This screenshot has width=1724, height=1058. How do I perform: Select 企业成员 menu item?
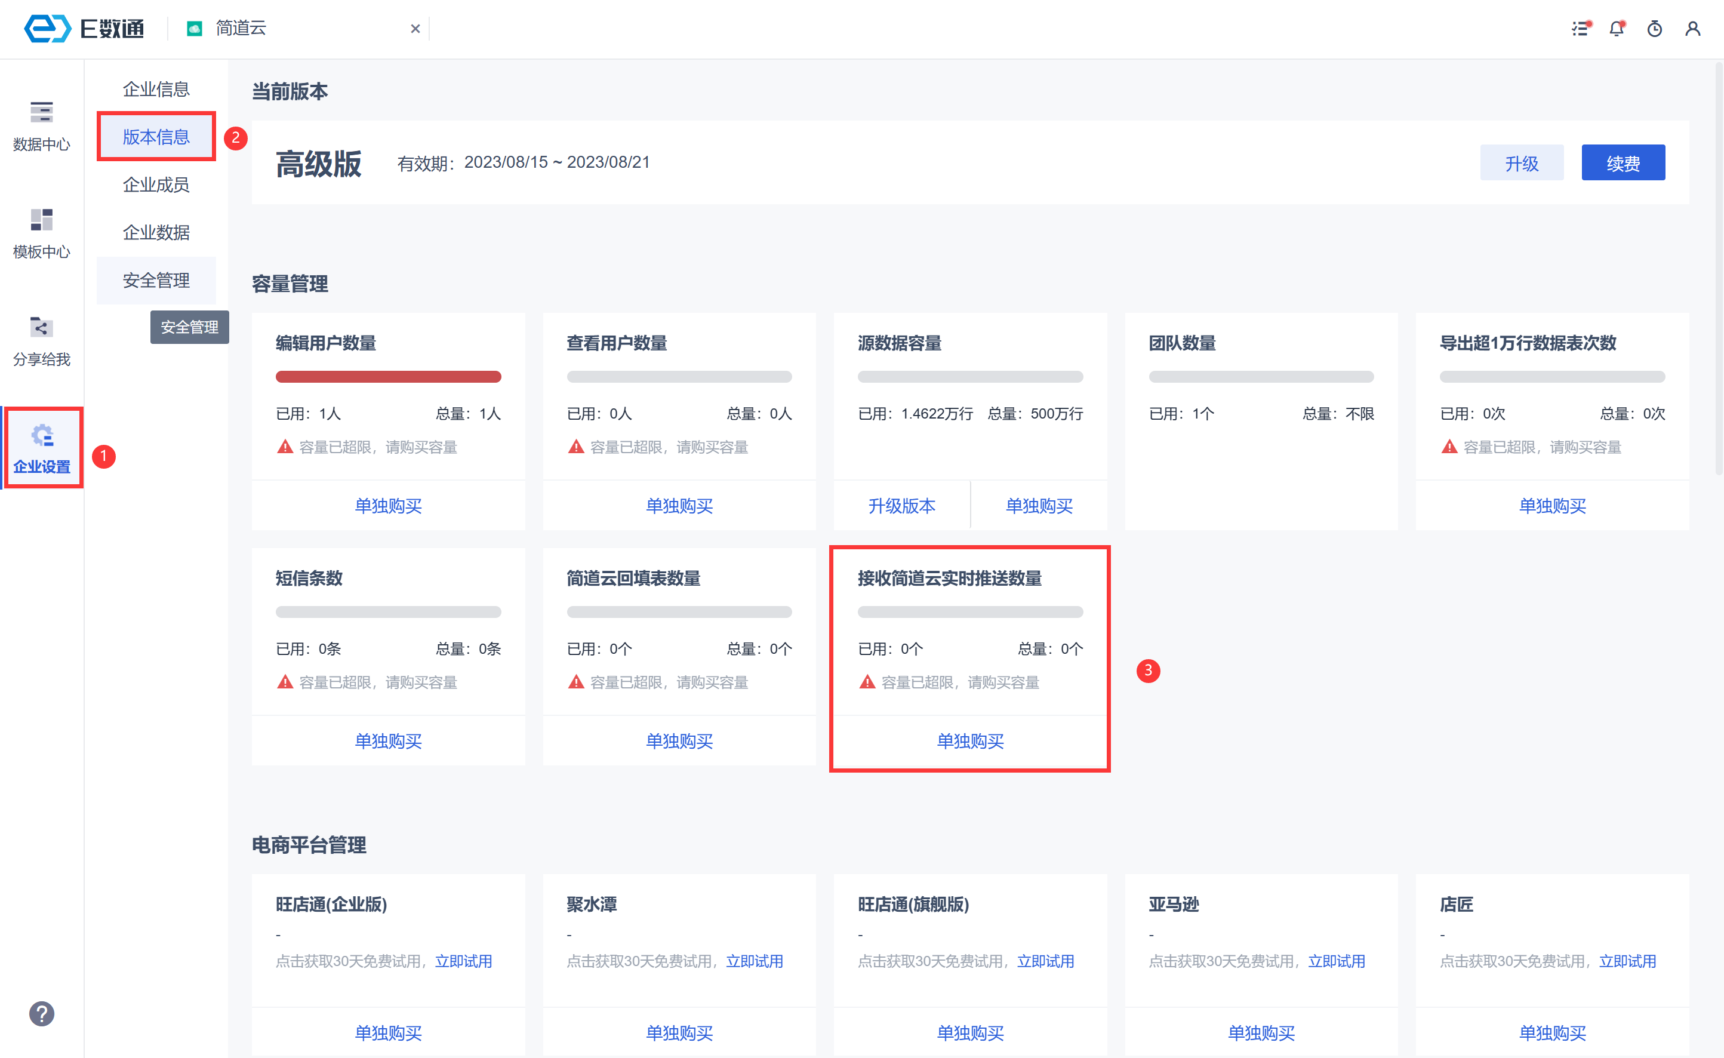click(x=156, y=184)
